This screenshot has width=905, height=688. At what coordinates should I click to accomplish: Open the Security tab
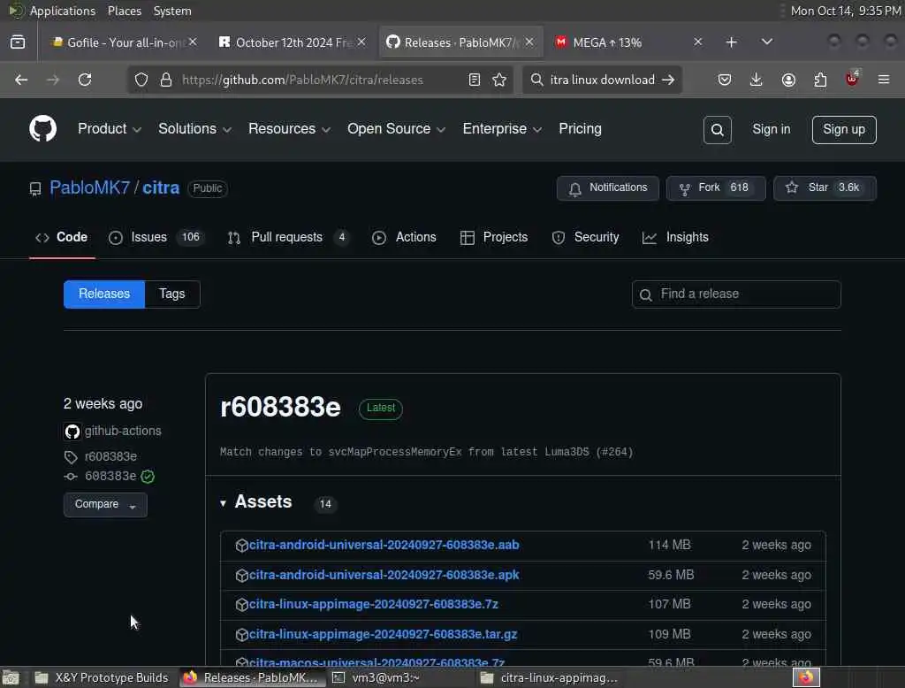[x=585, y=237]
